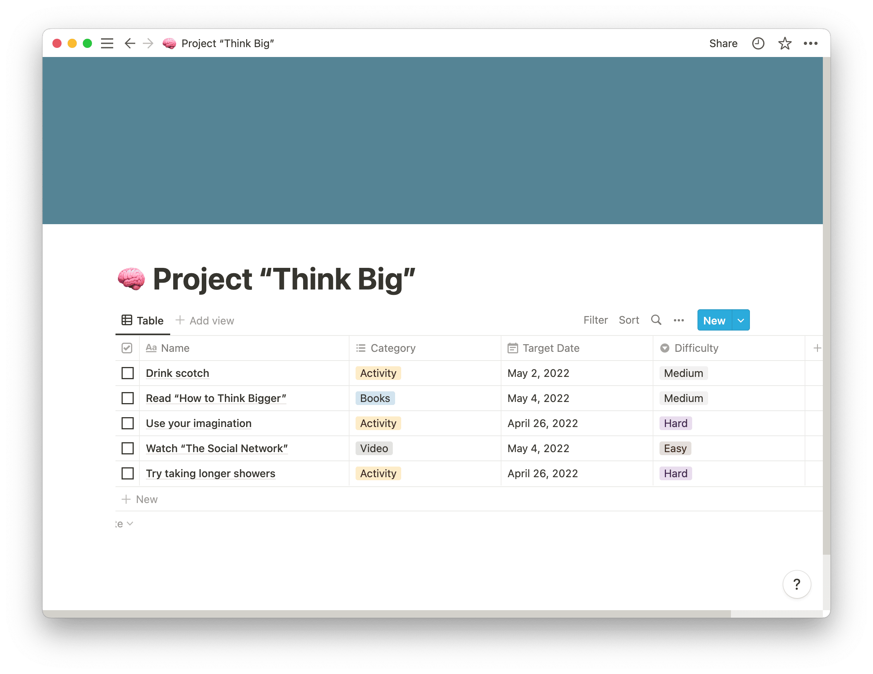873x674 pixels.
Task: Check the box for Read "How to Think Bigger"
Action: (128, 398)
